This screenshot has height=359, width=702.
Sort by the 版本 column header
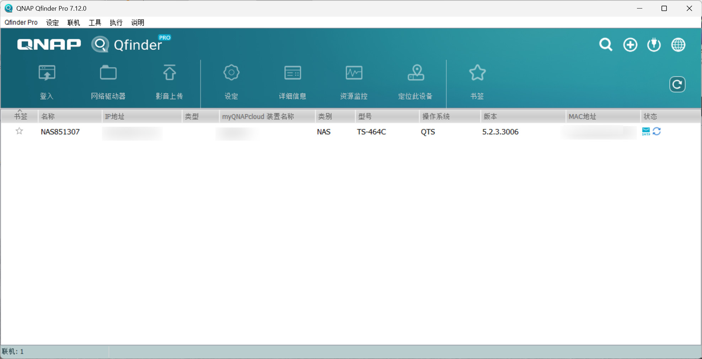(x=523, y=116)
